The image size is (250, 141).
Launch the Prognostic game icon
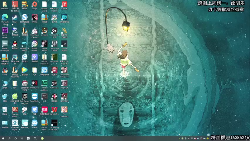pyautogui.click(x=54, y=57)
